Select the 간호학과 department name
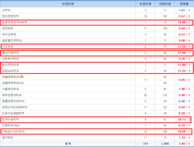This screenshot has width=194, height=147. [8, 47]
